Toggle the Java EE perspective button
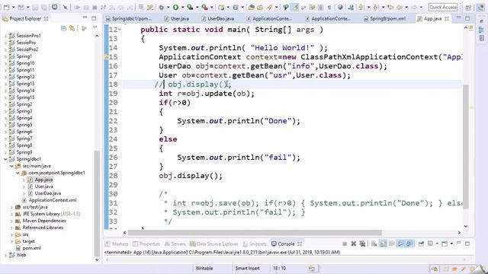This screenshot has height=274, width=488. pos(481,7)
